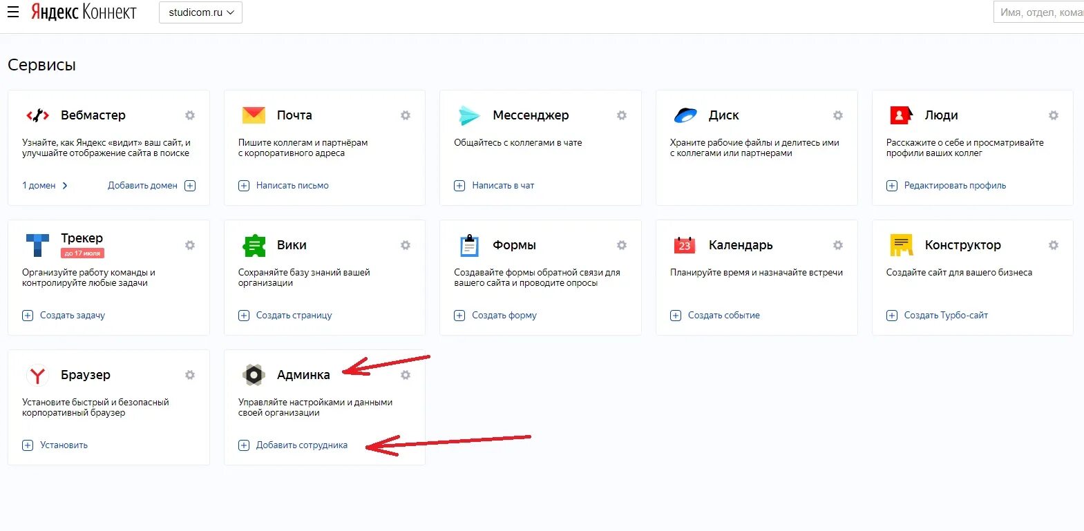Click 'Редактировать профиль' link
Image resolution: width=1084 pixels, height=531 pixels.
(955, 185)
